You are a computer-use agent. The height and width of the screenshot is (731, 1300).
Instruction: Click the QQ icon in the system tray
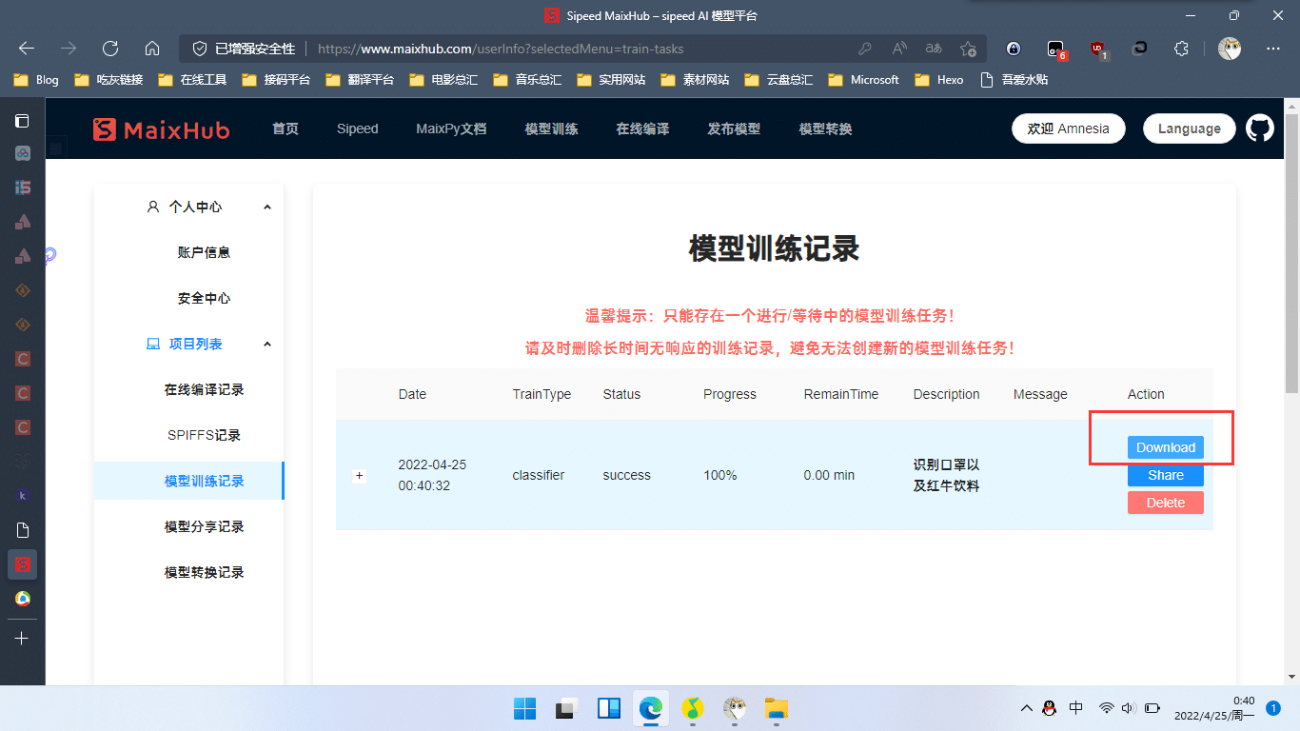1048,708
